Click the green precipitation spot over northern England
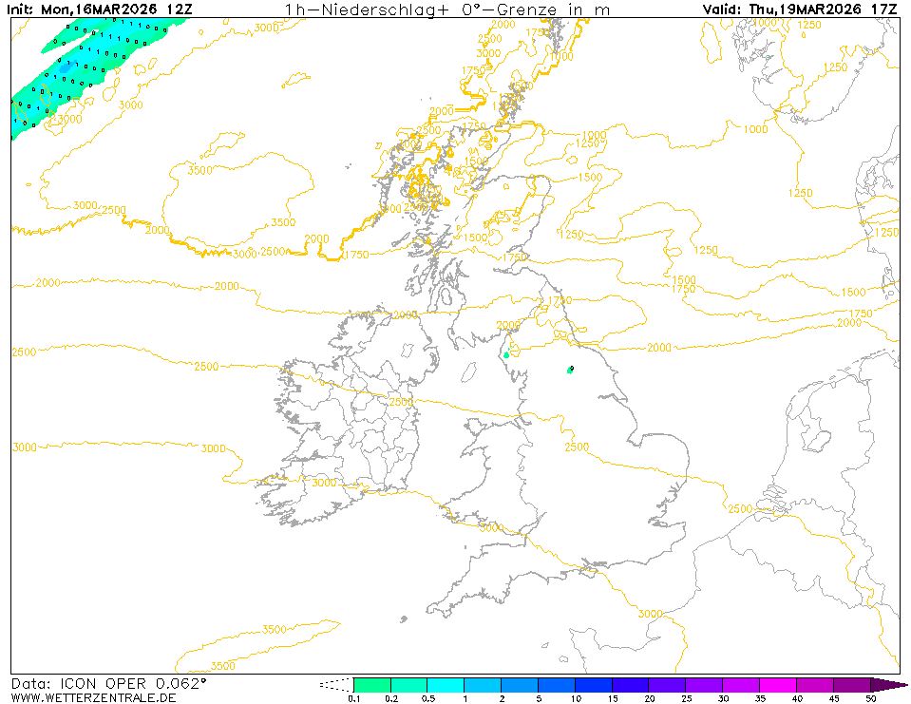 tap(570, 370)
